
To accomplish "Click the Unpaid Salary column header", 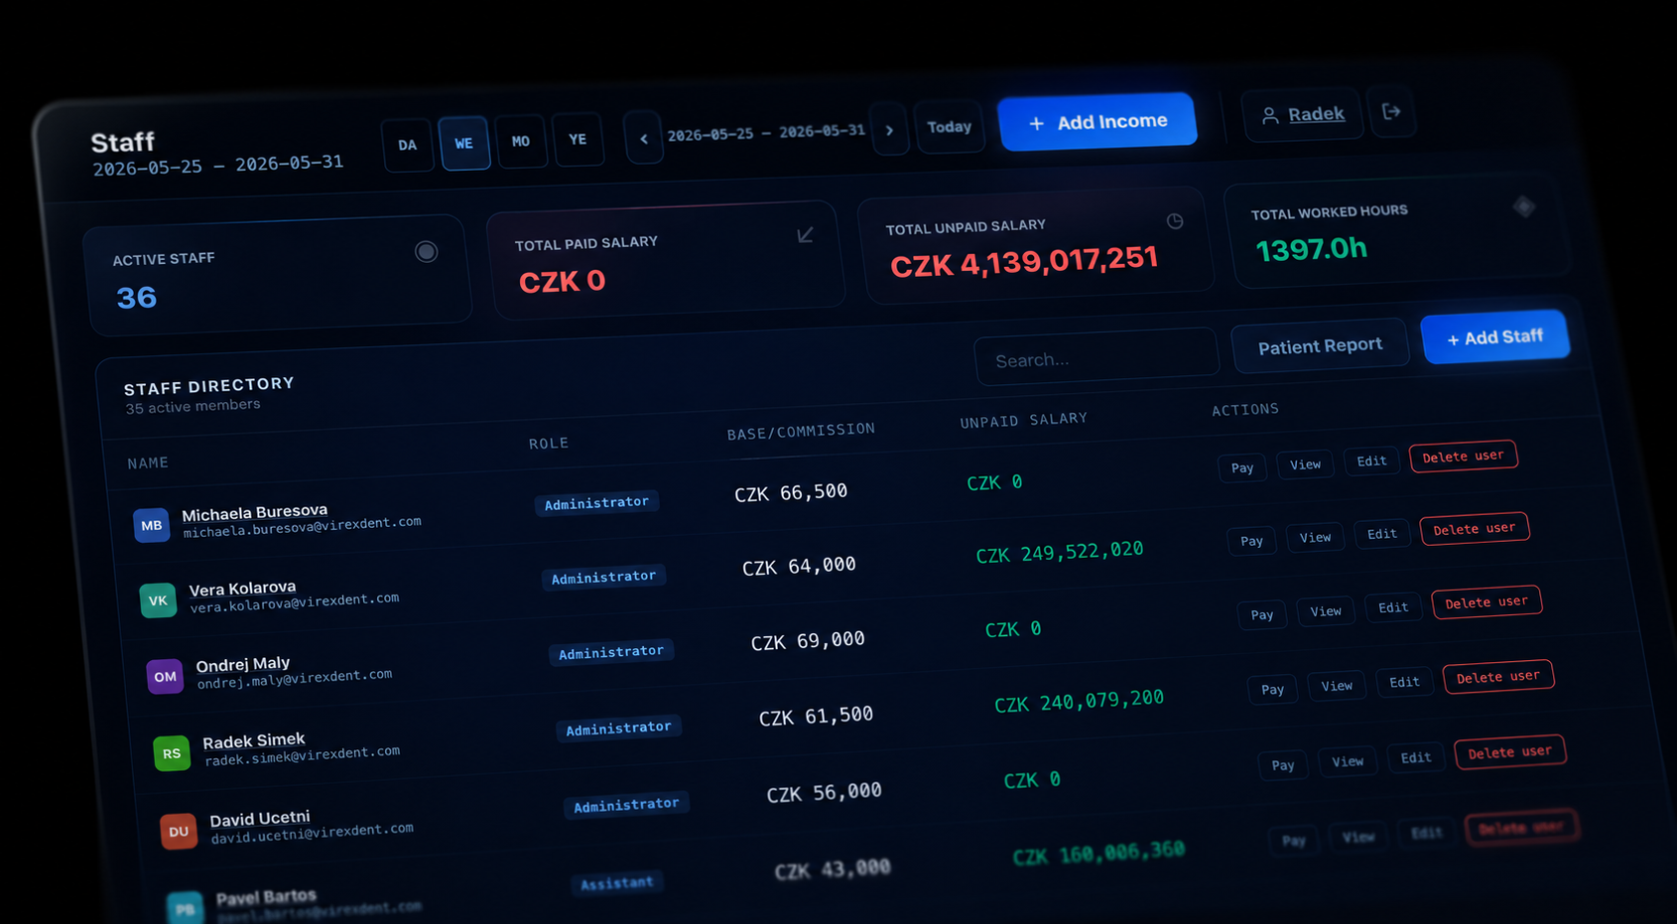I will [x=1024, y=421].
